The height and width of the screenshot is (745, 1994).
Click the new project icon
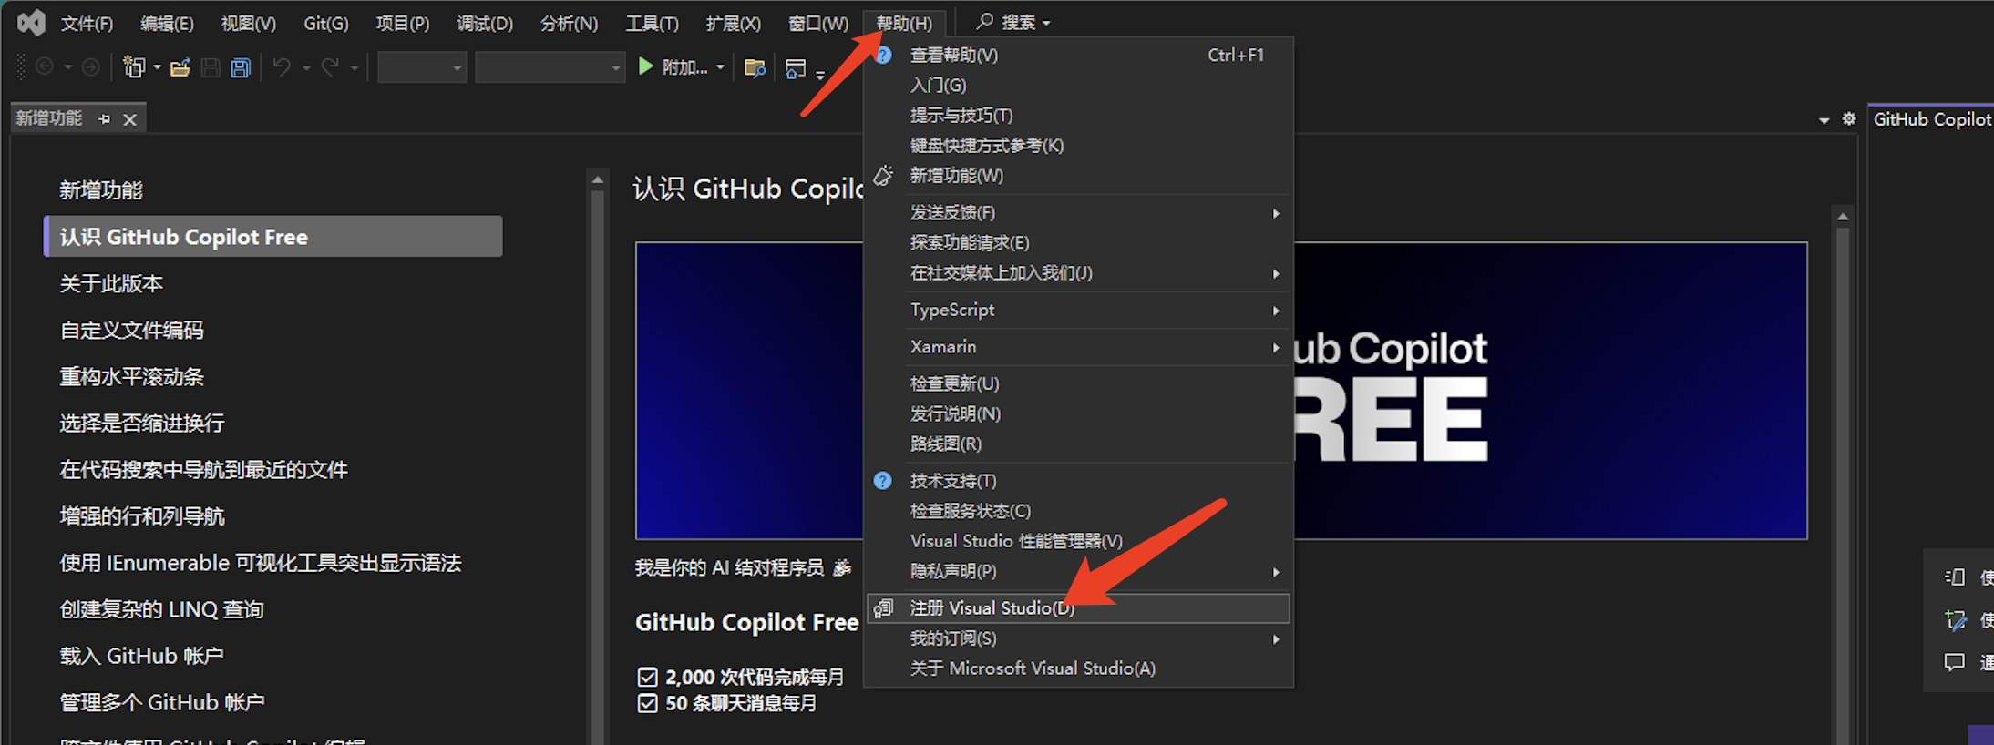[x=134, y=66]
